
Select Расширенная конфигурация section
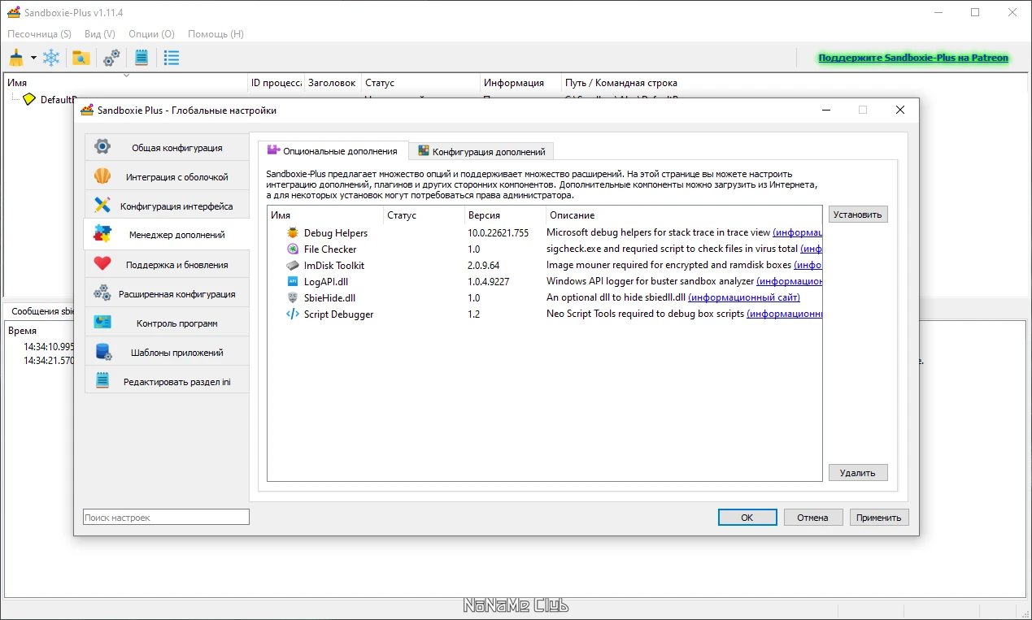[167, 294]
